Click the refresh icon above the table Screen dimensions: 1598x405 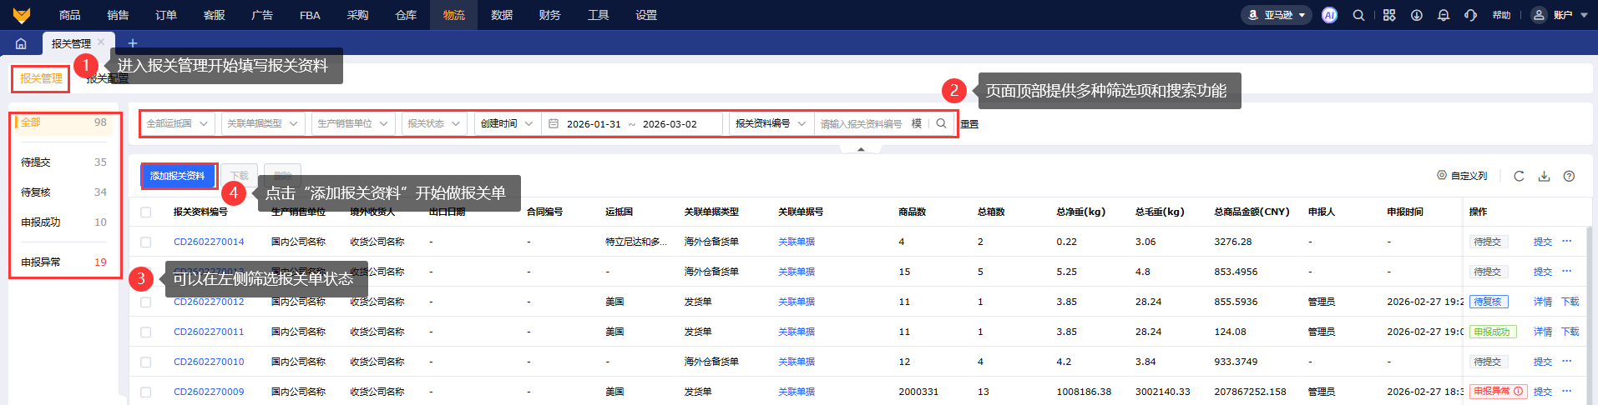[1519, 176]
